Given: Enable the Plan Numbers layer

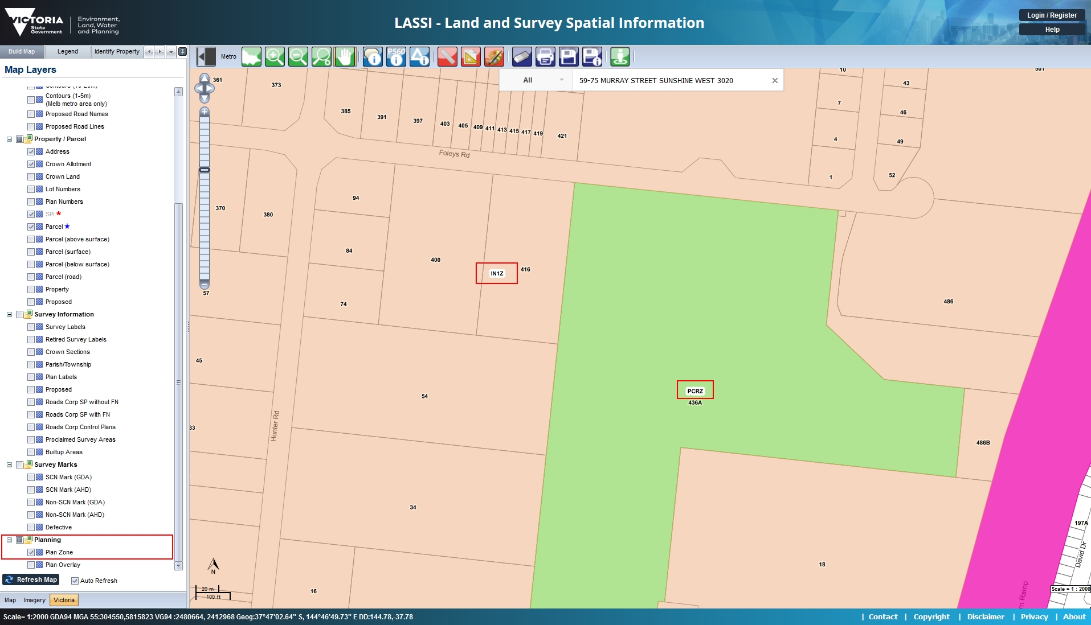Looking at the screenshot, I should (x=31, y=202).
